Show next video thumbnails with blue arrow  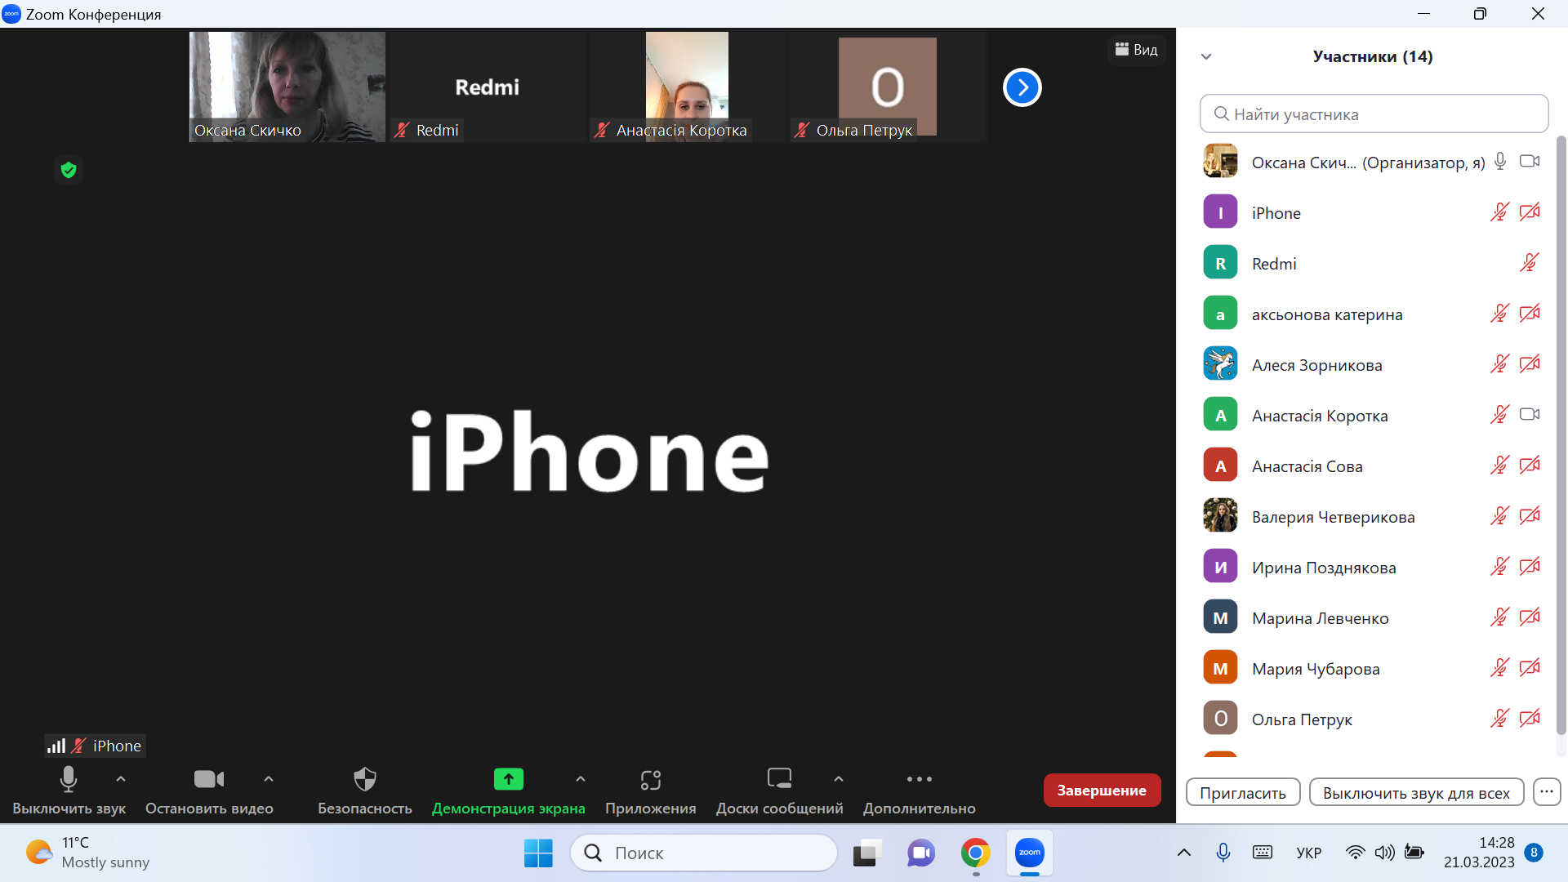point(1022,87)
